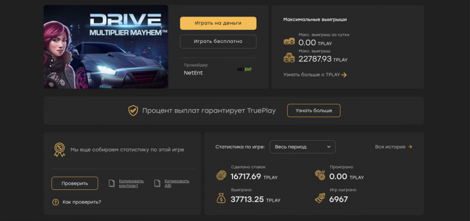
Task: Click the dropdown chevron arrow for period
Action: pyautogui.click(x=329, y=147)
